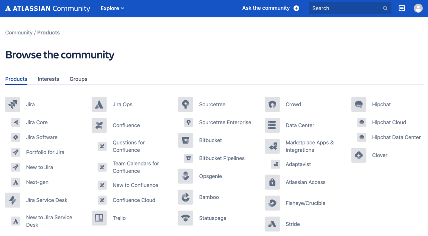Click the Jira Ops icon
Image resolution: width=428 pixels, height=236 pixels.
99,104
